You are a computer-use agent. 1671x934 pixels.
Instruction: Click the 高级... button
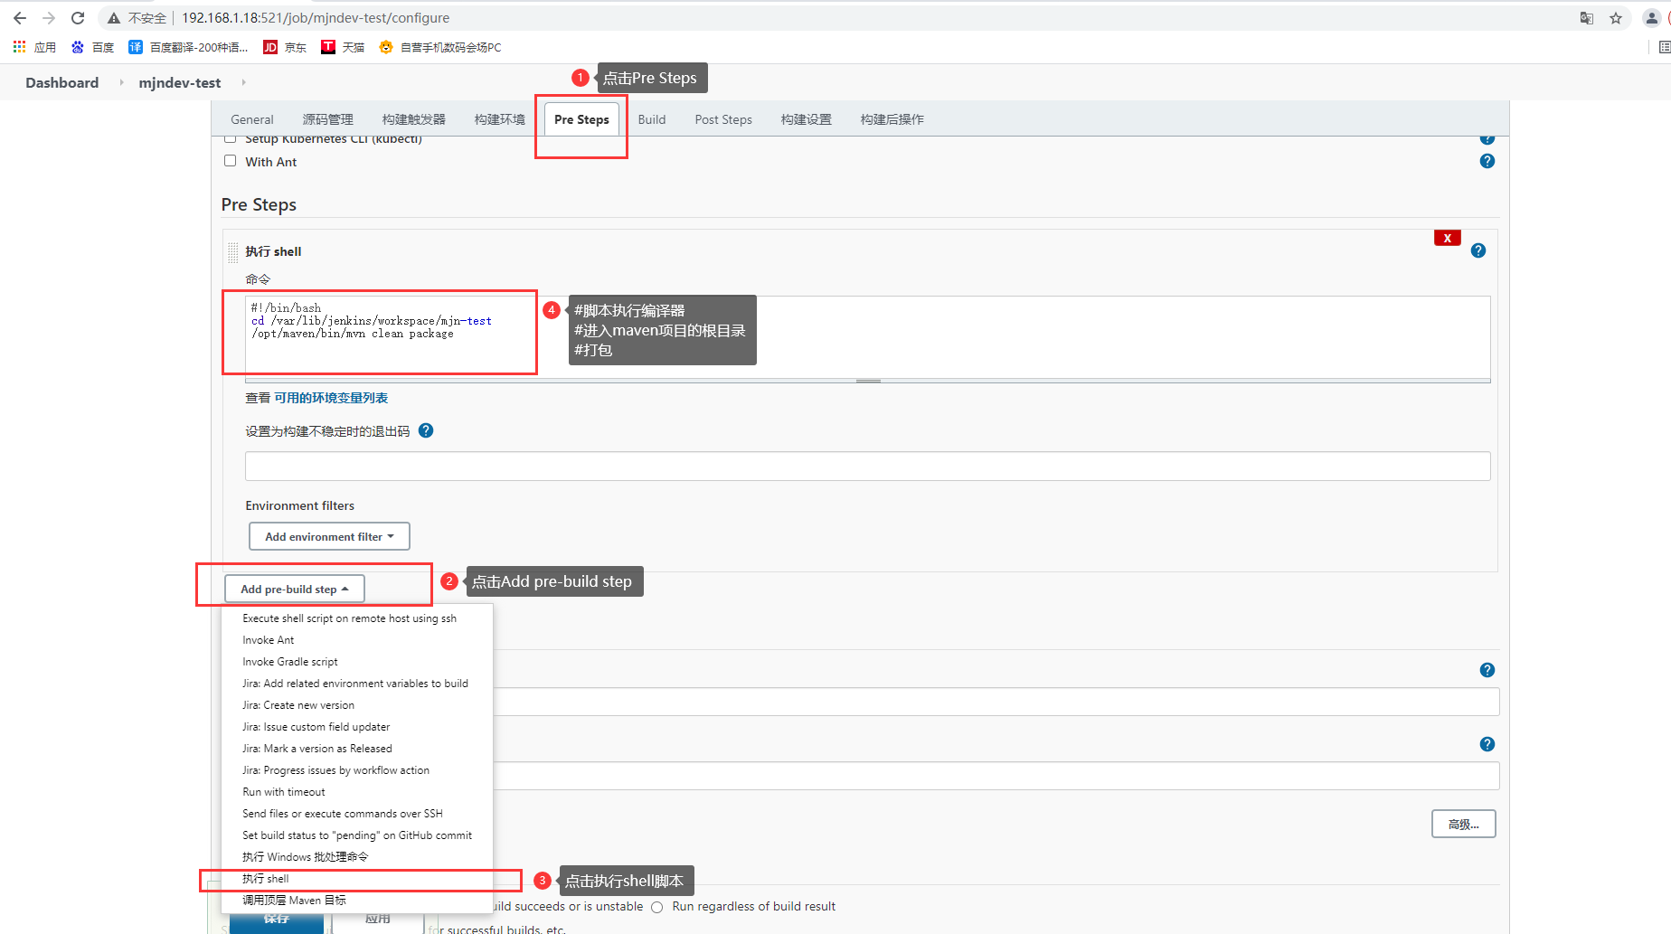click(x=1463, y=824)
